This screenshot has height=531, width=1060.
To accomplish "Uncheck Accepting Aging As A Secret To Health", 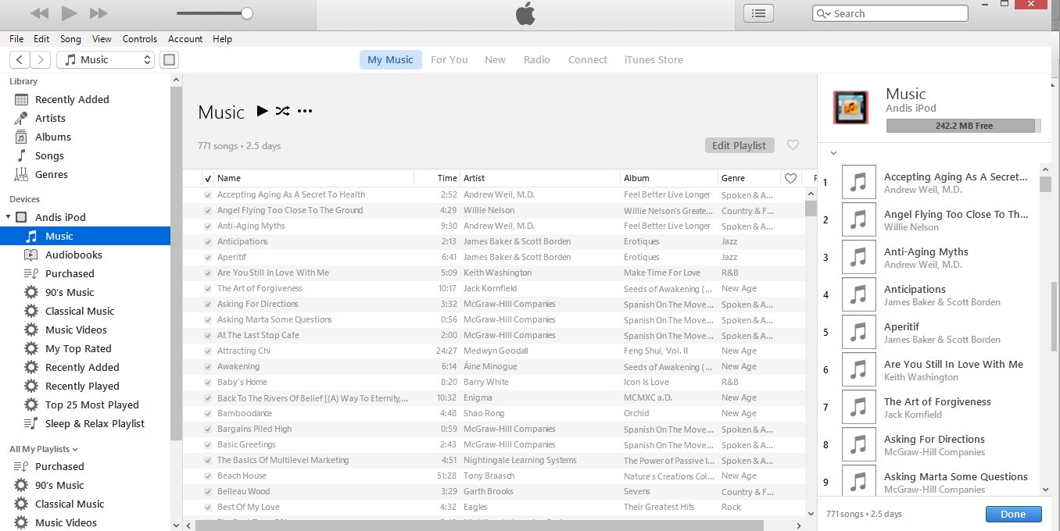I will tap(207, 194).
